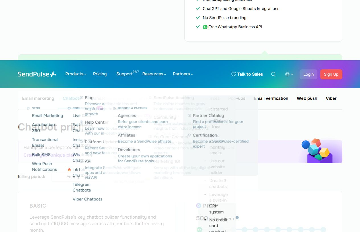Expand the Resources menu chevron
The width and height of the screenshot is (360, 232).
tap(165, 74)
